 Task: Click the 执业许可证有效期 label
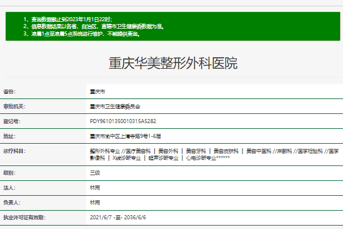coord(24,218)
